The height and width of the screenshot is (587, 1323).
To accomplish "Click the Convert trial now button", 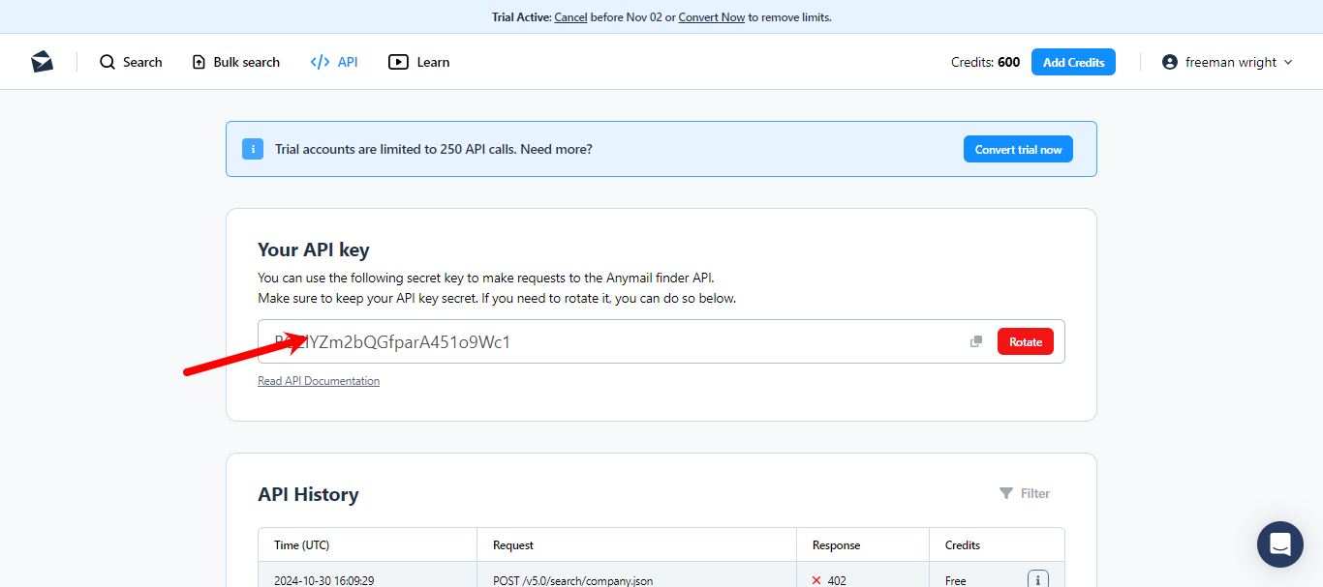I will pos(1018,149).
